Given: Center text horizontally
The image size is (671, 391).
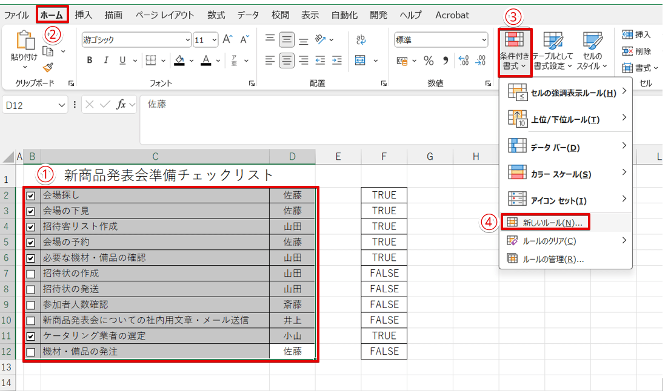Looking at the screenshot, I should coord(286,61).
